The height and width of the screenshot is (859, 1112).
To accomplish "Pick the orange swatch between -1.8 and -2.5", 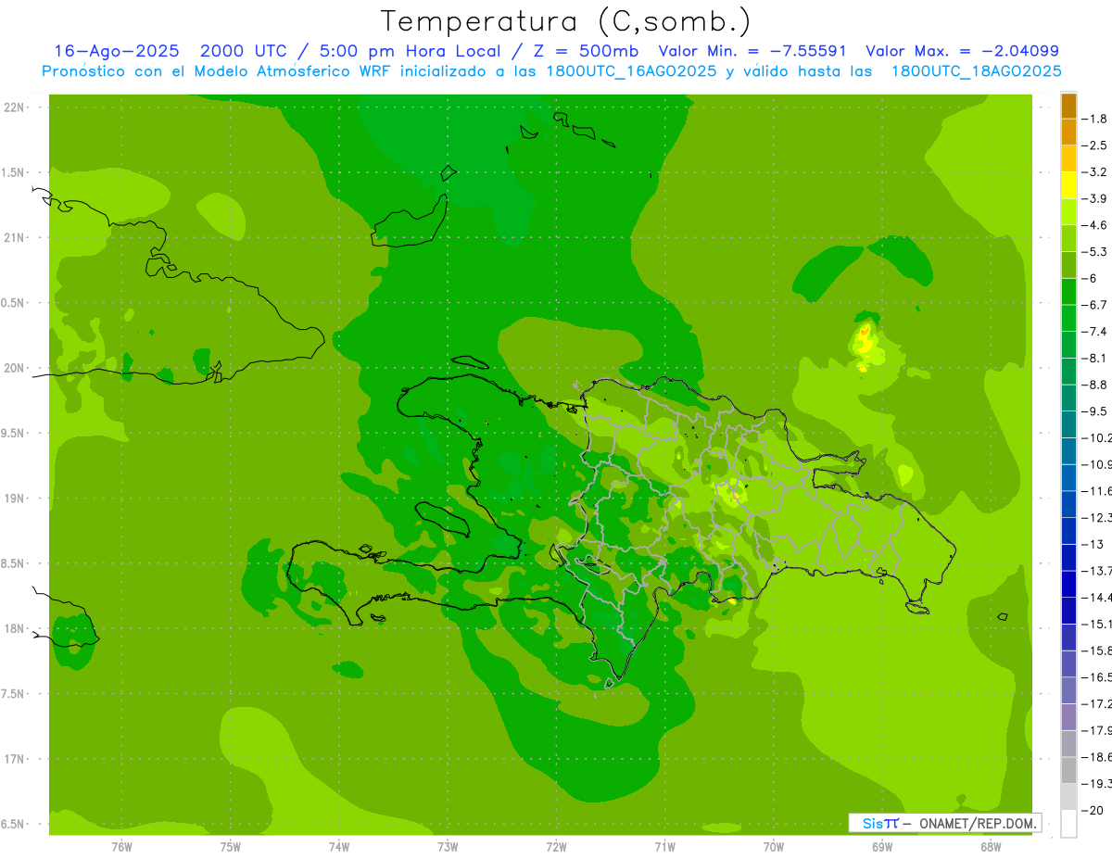I will [x=1068, y=132].
